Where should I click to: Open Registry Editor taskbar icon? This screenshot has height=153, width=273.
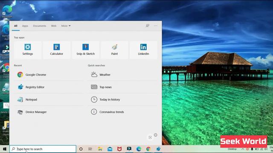[158, 149]
